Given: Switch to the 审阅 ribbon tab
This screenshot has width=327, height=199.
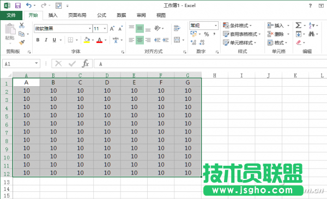Looking at the screenshot, I should (141, 15).
